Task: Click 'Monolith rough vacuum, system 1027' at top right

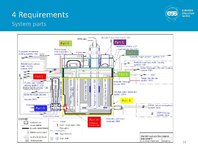Action: tap(147, 57)
